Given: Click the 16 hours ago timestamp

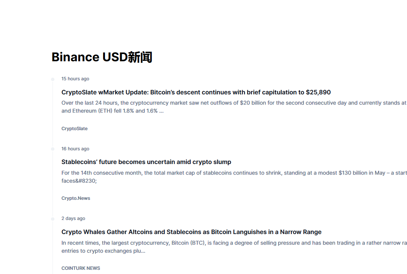Looking at the screenshot, I should pos(75,148).
